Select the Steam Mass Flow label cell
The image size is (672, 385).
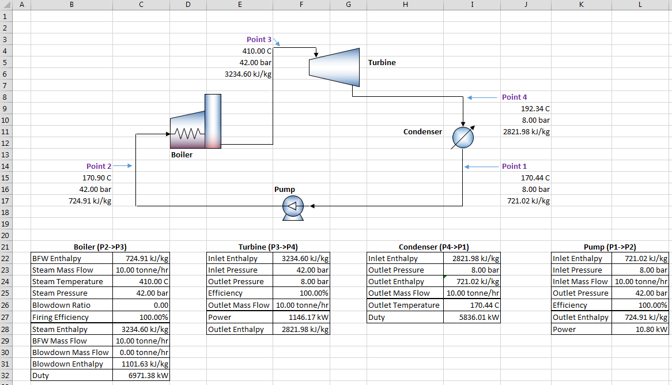pos(71,270)
